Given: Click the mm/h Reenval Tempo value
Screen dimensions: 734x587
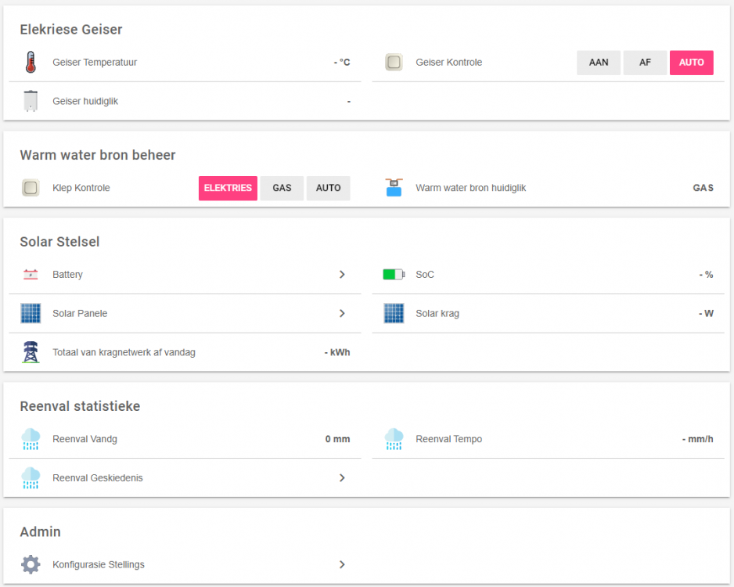Looking at the screenshot, I should pos(697,439).
